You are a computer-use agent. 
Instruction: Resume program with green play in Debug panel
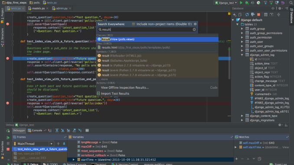(x=8, y=137)
